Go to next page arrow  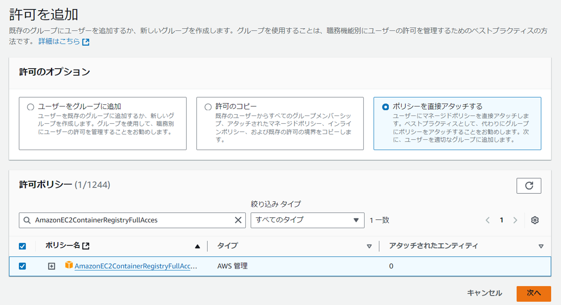pyautogui.click(x=515, y=220)
